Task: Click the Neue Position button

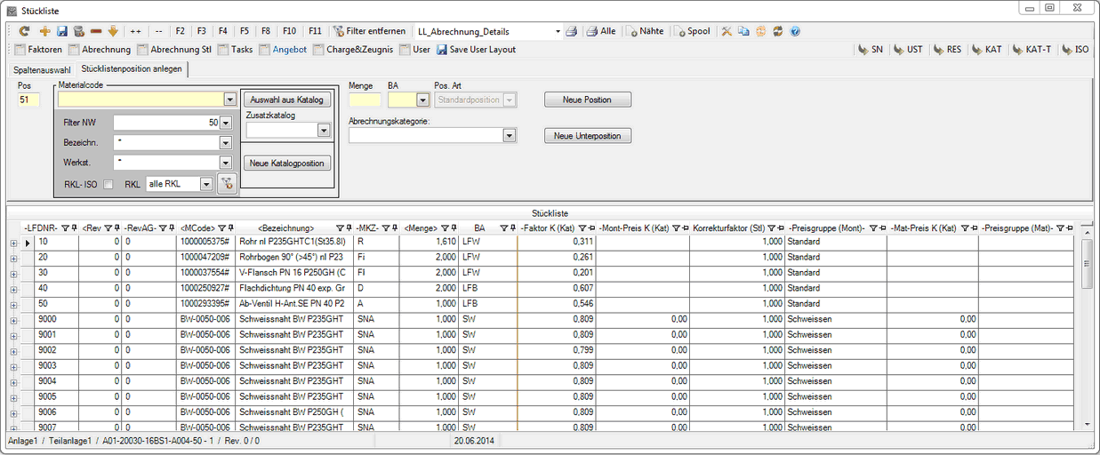Action: [587, 100]
